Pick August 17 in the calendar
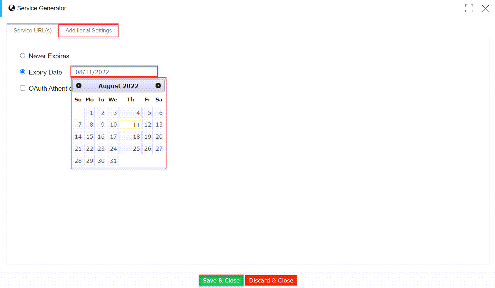The width and height of the screenshot is (495, 288). tap(113, 137)
